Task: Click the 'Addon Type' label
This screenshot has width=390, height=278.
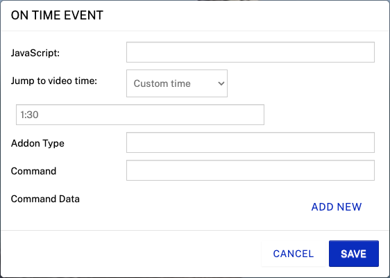Action: pos(37,143)
